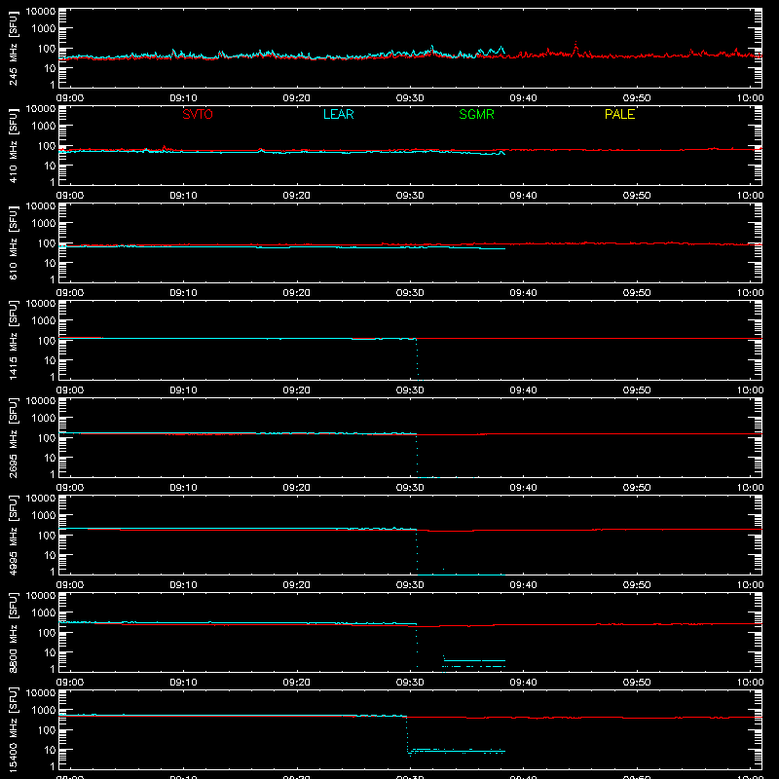Click 09:30 tick label under 8800 MHz plot
779x779 pixels.
click(x=410, y=683)
